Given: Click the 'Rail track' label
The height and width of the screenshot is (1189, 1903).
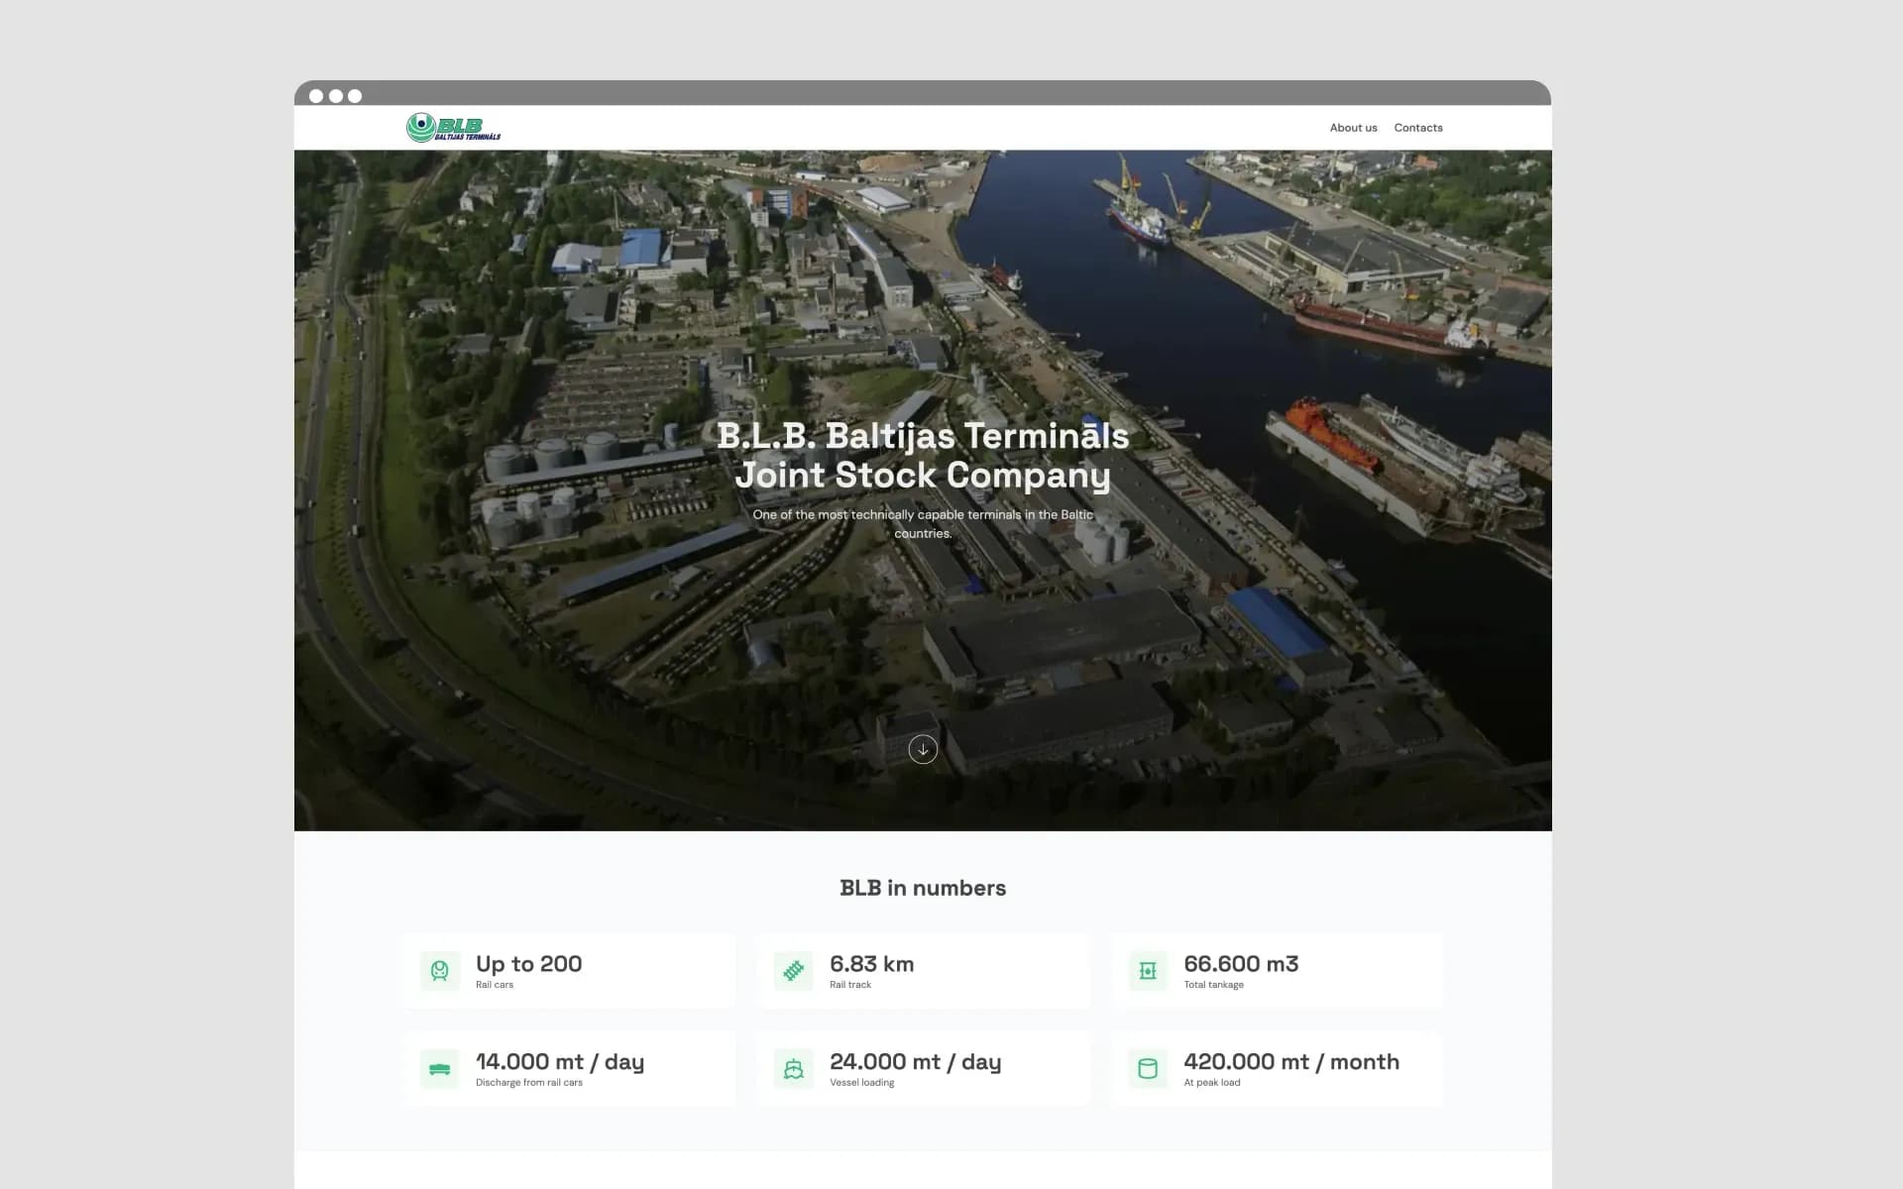Looking at the screenshot, I should click(x=850, y=985).
